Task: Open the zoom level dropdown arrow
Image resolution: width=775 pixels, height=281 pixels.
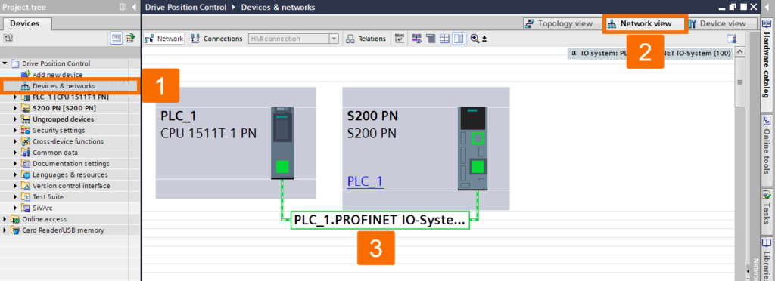Action: click(484, 39)
